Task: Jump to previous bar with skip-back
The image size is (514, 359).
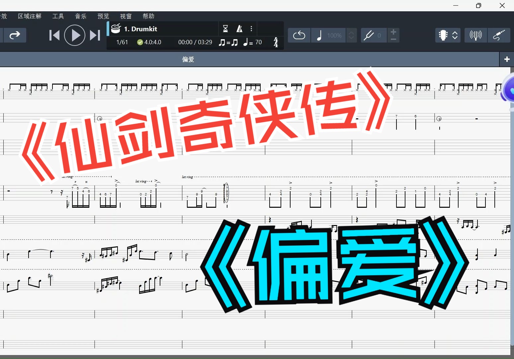Action: tap(54, 35)
